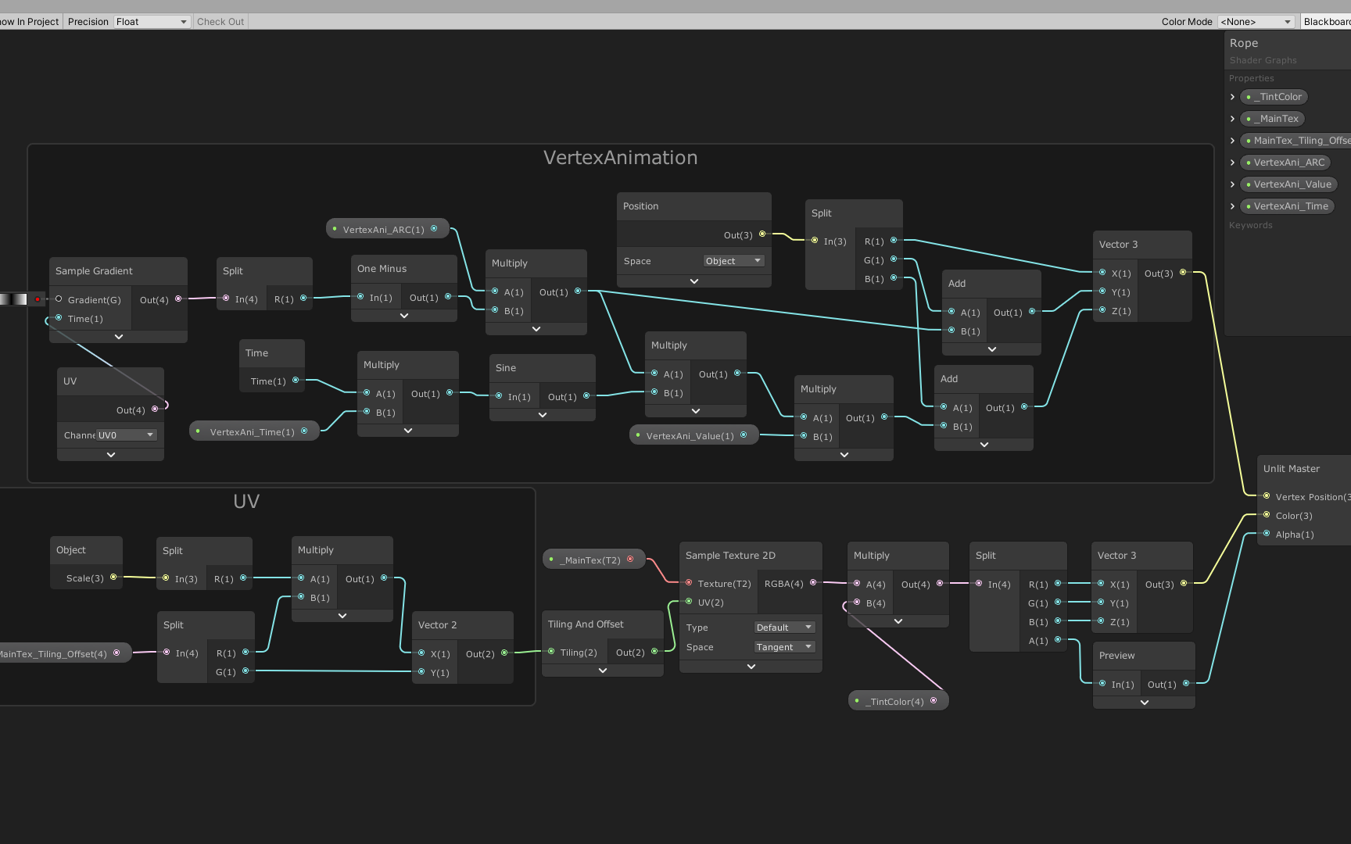1351x844 pixels.
Task: Open the Type dropdown on Sample Texture 2D
Action: [783, 627]
